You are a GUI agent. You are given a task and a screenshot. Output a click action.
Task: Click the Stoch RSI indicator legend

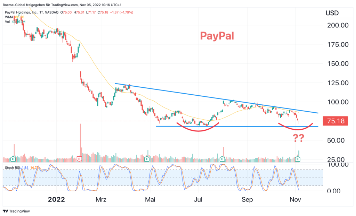click(13, 168)
